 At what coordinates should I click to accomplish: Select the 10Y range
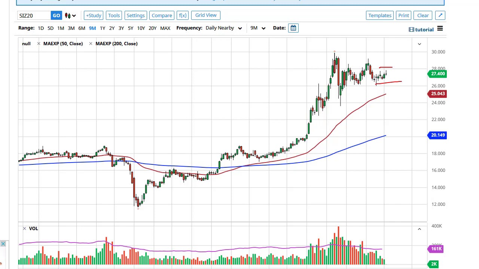[141, 28]
